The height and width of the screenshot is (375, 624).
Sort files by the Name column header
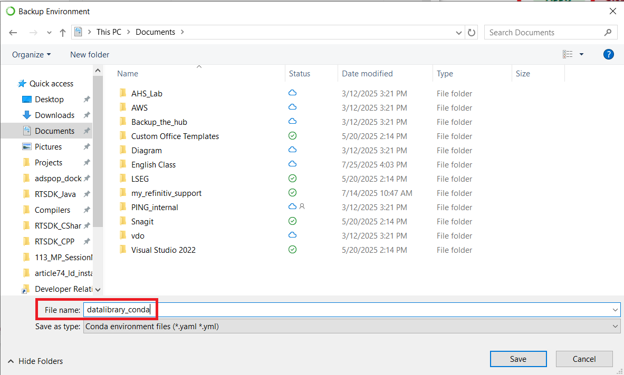click(127, 73)
